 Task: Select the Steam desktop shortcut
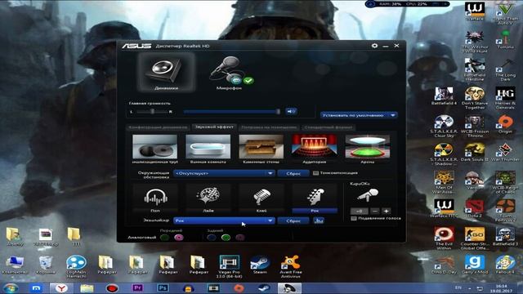[260, 265]
